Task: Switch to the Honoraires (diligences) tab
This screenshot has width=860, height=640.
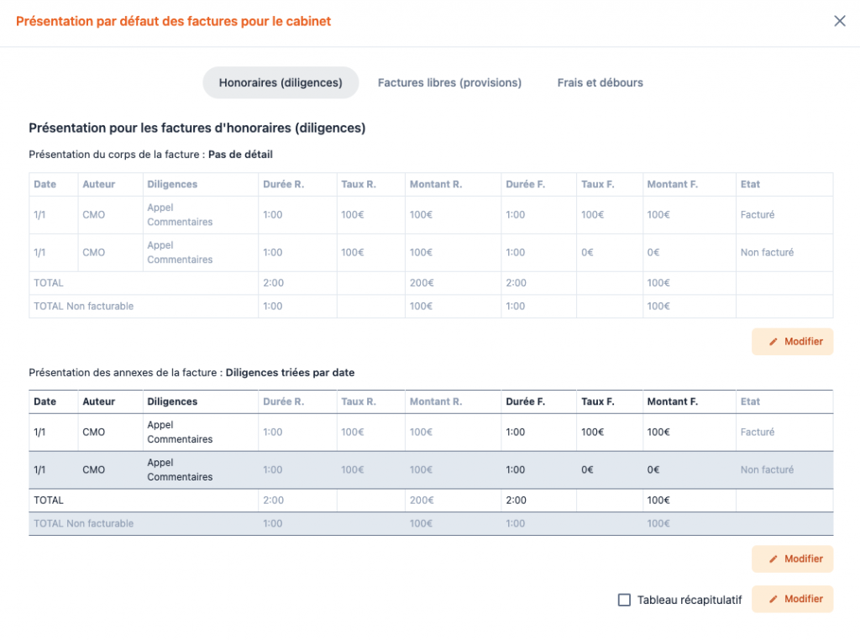Action: tap(281, 83)
